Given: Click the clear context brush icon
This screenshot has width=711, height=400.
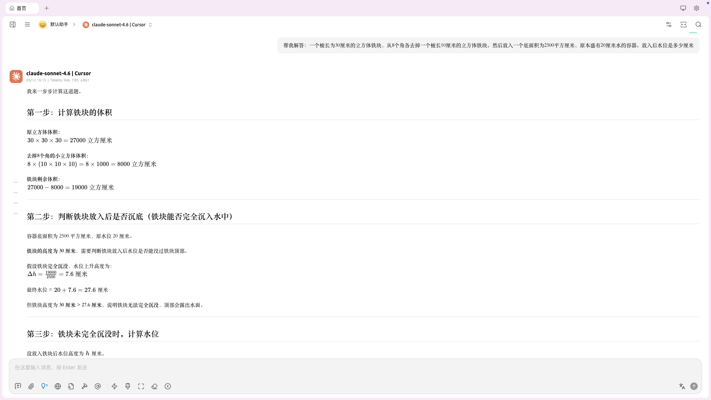Looking at the screenshot, I should [x=128, y=386].
